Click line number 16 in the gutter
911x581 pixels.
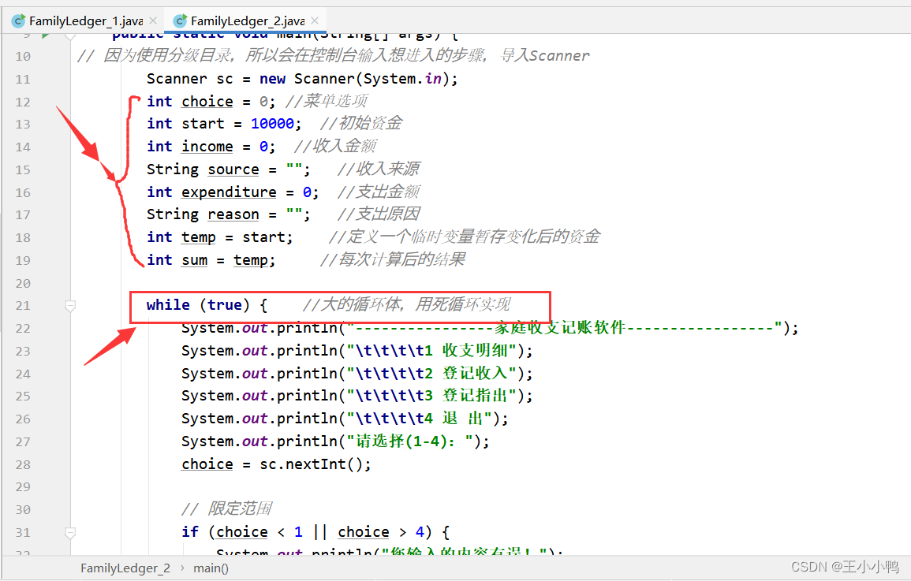(x=23, y=192)
